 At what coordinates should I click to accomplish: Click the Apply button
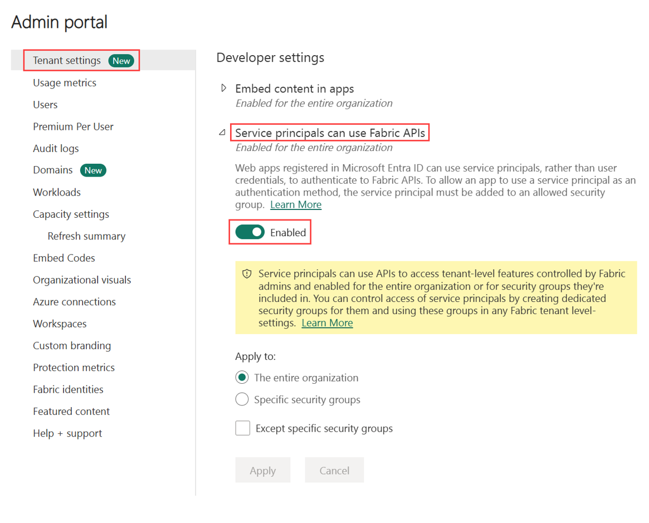click(262, 470)
